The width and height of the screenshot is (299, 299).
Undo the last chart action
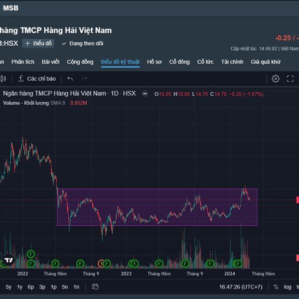coord(70,79)
